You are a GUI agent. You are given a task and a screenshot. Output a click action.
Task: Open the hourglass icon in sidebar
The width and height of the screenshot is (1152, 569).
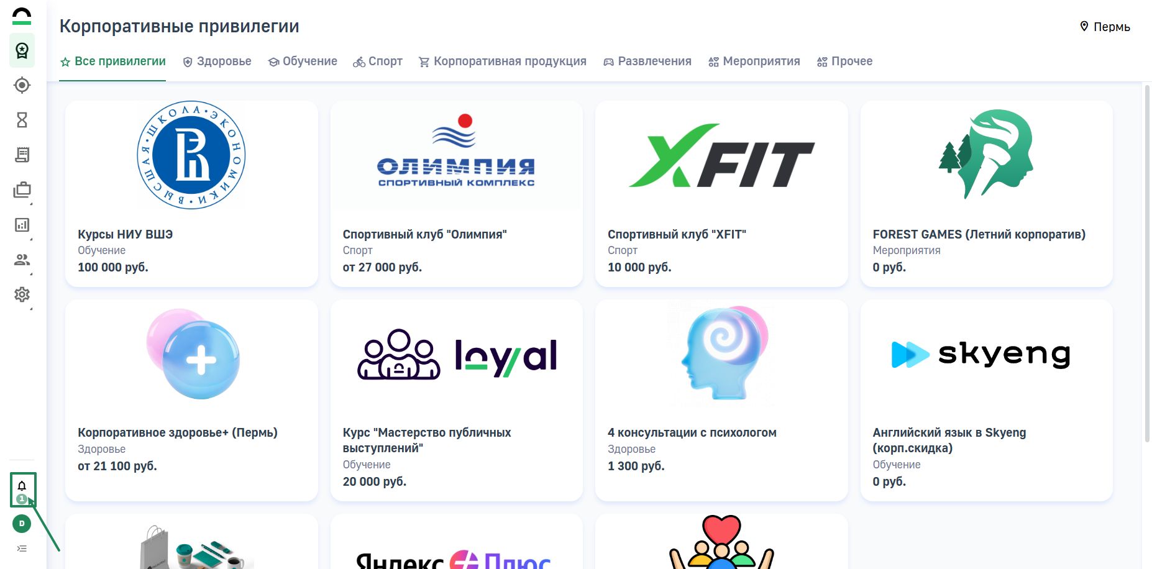pyautogui.click(x=22, y=120)
